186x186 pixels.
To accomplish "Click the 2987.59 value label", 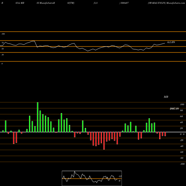I will (x=174, y=109).
